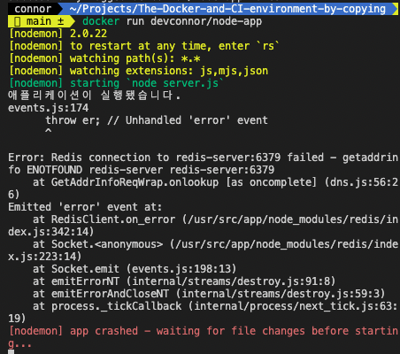
Task: Click the terminal cursor block at the bottom
Action: (11, 351)
